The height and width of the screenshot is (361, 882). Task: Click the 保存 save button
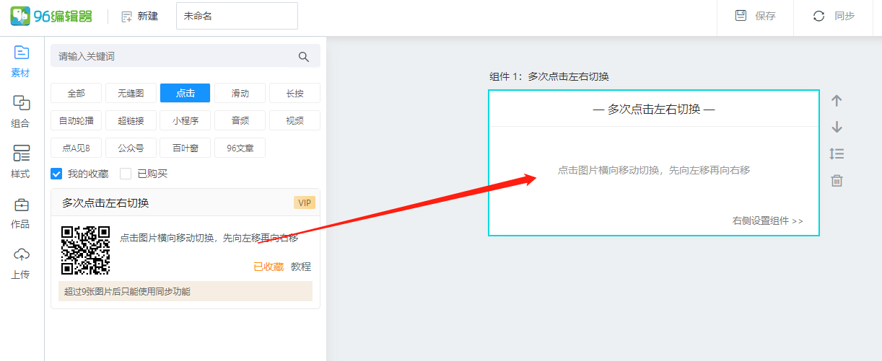point(755,16)
